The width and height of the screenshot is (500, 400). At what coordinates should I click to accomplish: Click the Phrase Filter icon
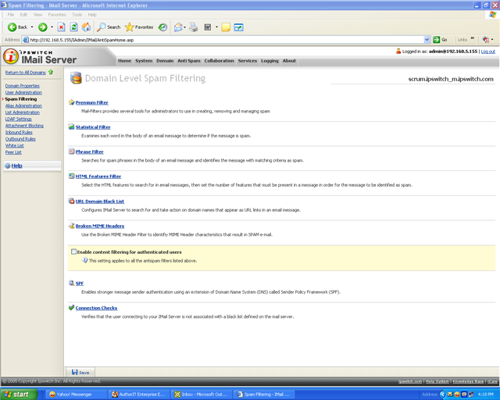click(x=71, y=152)
